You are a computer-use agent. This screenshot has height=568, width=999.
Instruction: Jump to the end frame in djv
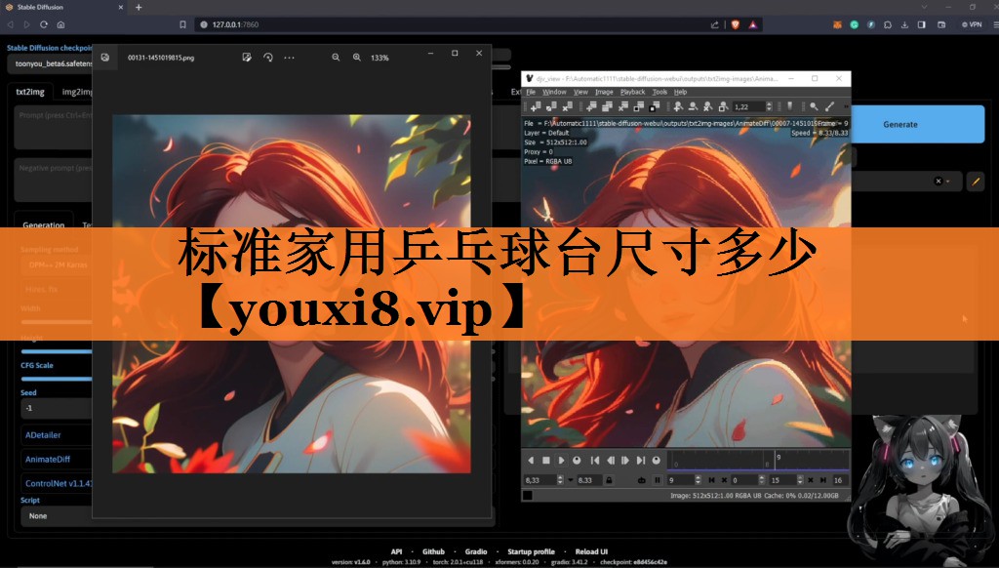640,461
